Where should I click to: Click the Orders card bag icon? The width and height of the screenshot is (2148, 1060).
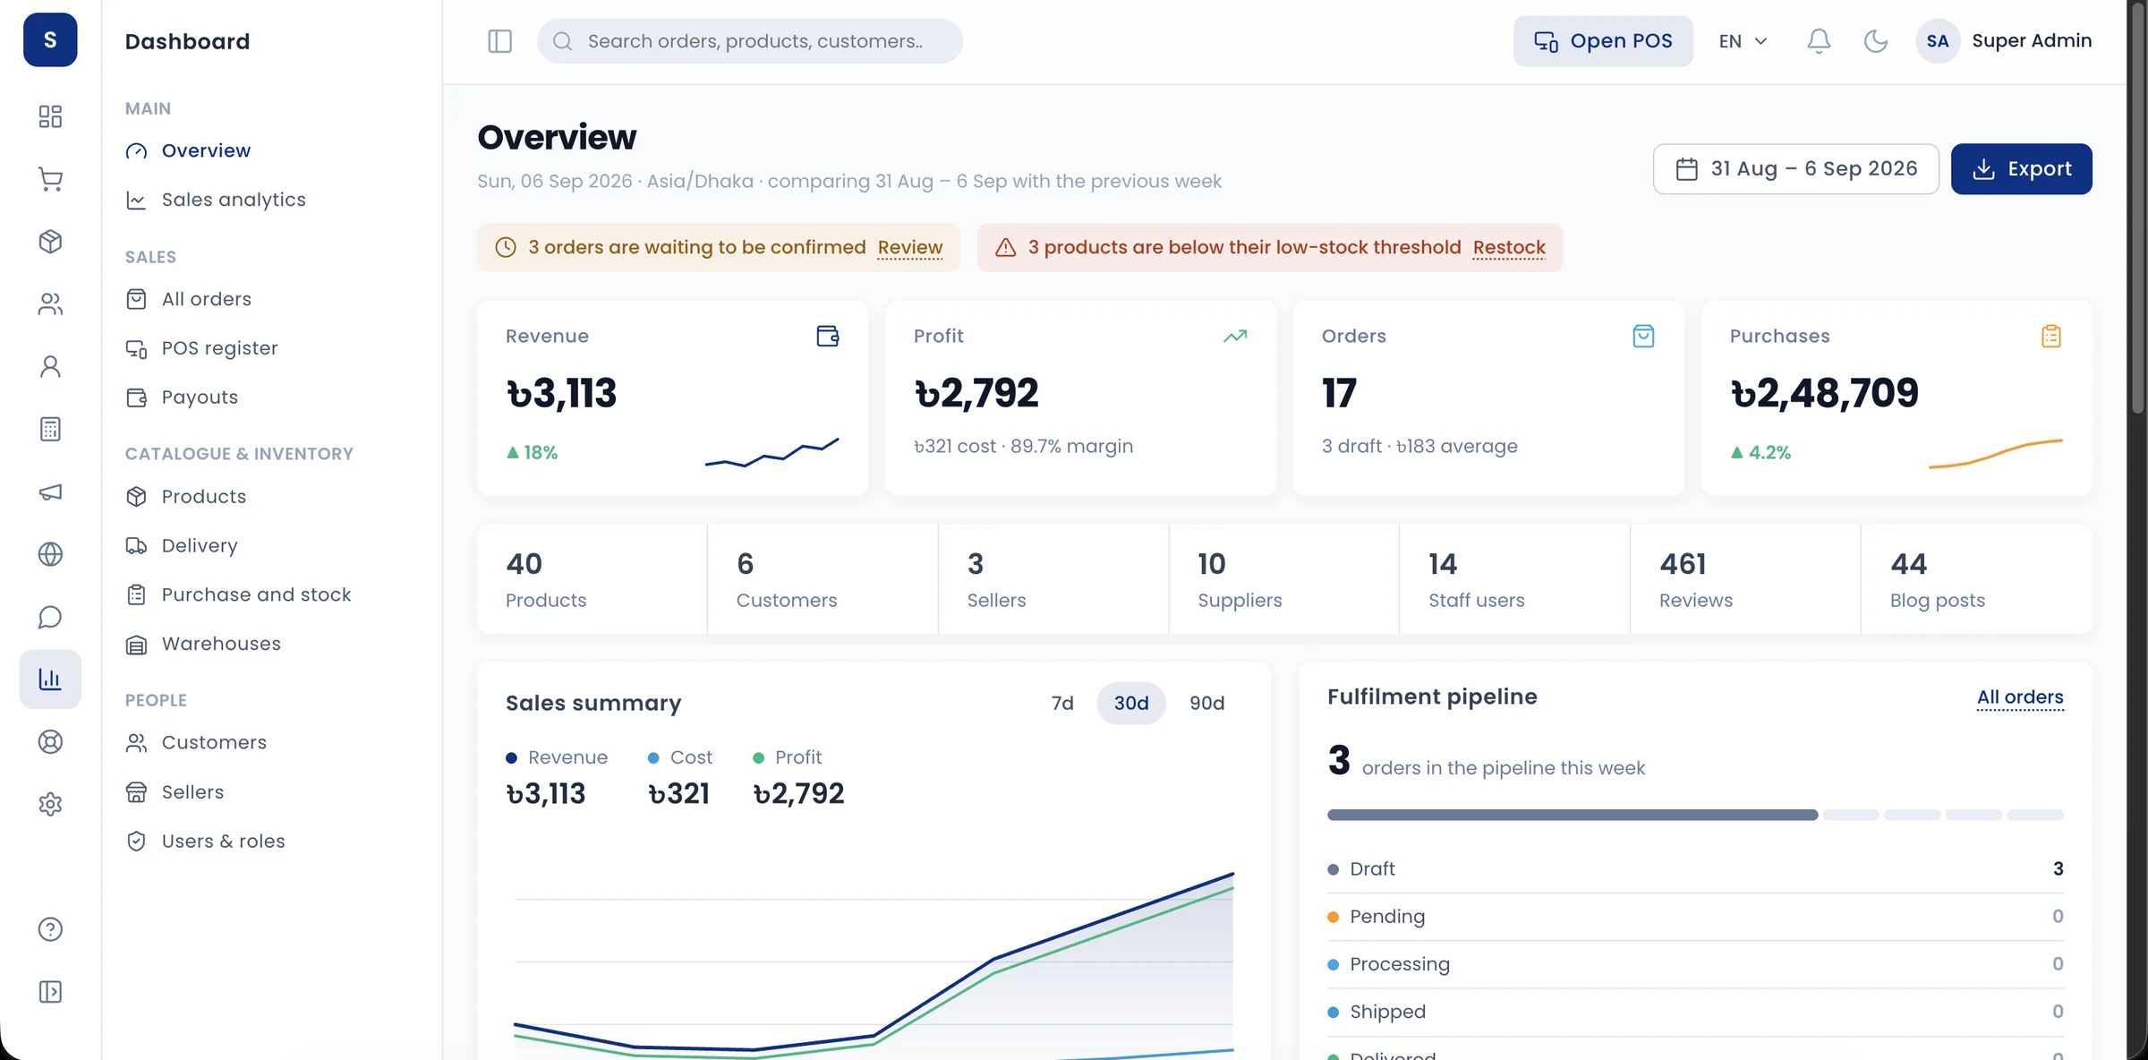1643,336
